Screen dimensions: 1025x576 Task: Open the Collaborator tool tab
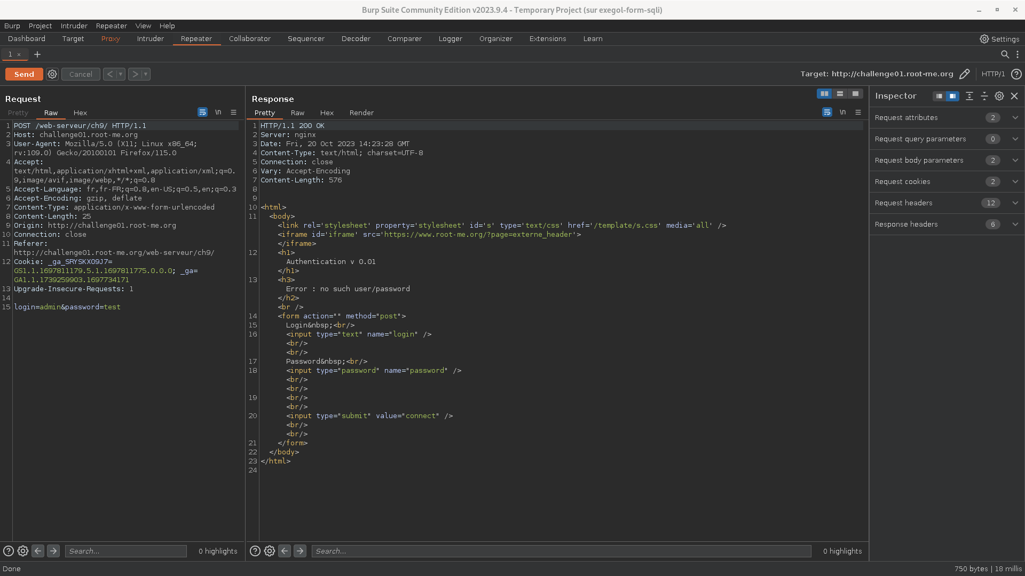(250, 39)
